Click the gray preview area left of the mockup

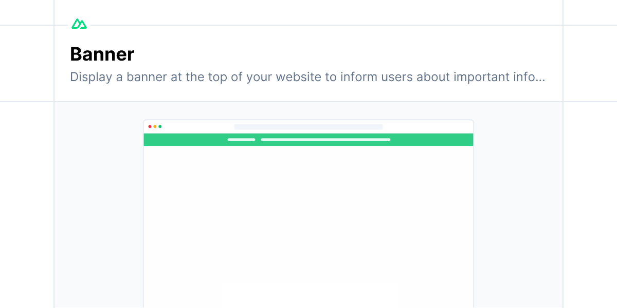98,205
